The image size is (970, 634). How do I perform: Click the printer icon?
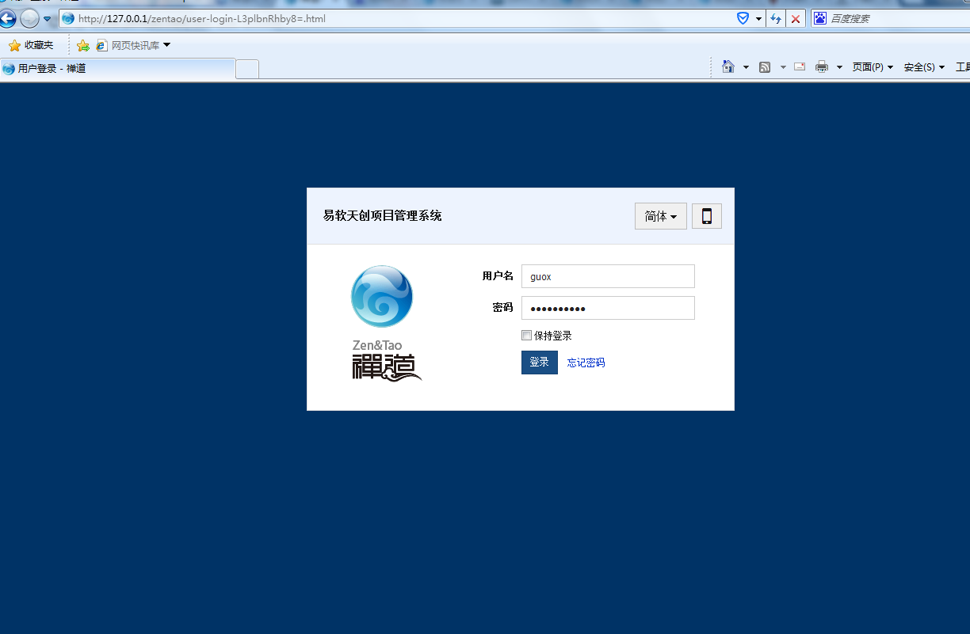point(822,67)
